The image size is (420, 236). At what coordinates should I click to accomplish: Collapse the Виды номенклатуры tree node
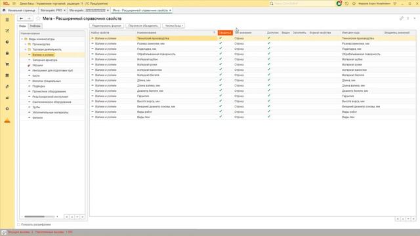coord(22,39)
